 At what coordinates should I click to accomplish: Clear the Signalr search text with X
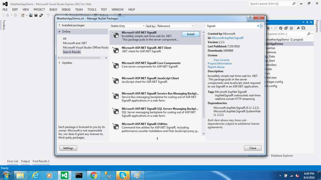click(258, 26)
